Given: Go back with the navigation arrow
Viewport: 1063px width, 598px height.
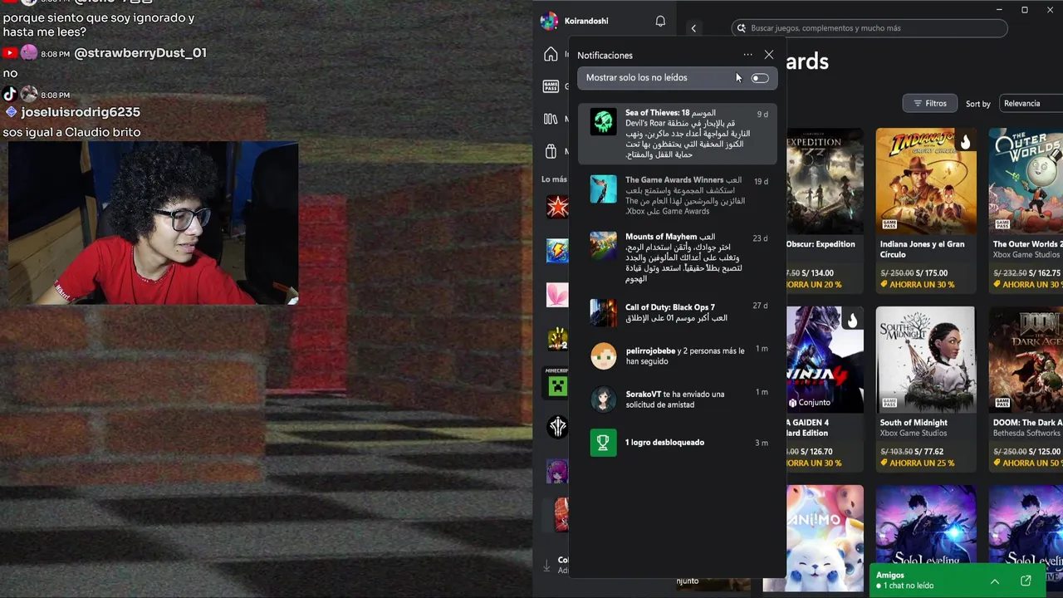Looking at the screenshot, I should 693,28.
